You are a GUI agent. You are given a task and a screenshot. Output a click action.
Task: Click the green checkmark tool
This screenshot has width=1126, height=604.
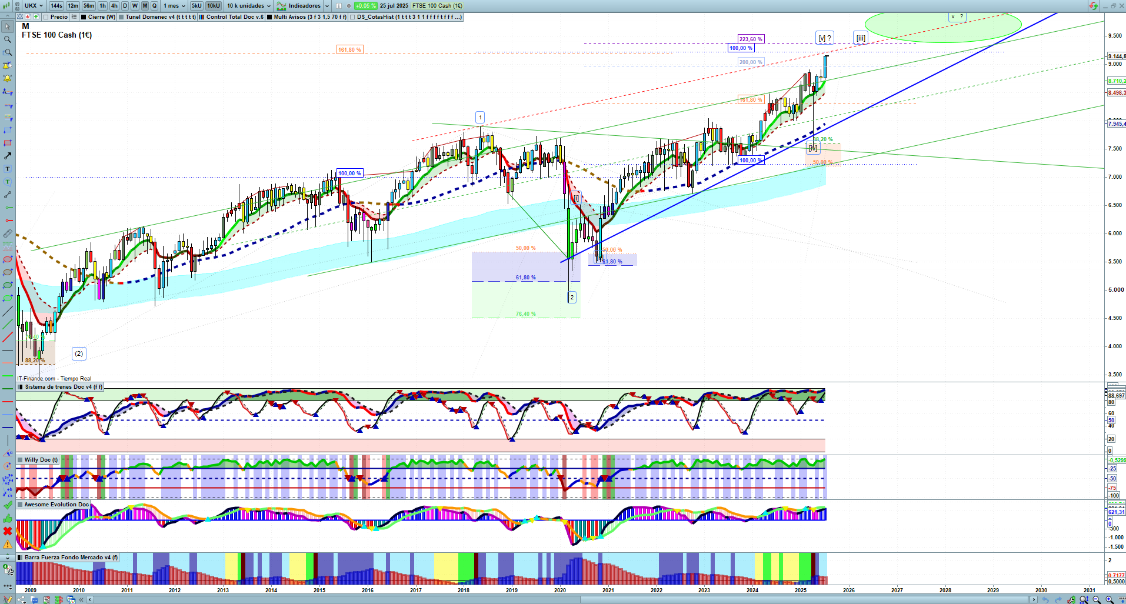pos(8,505)
